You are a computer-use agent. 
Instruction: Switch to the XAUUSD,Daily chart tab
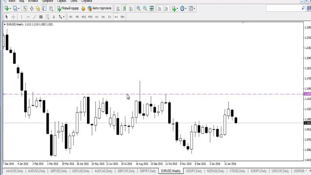pos(14,171)
